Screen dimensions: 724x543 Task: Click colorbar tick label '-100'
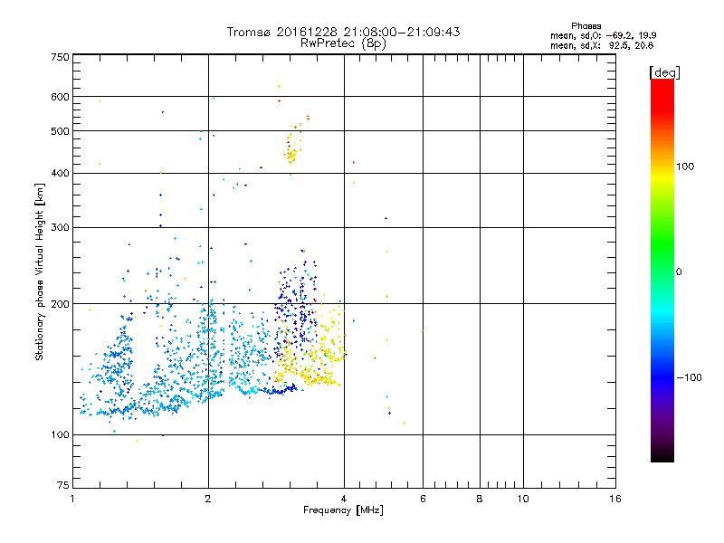tap(689, 377)
